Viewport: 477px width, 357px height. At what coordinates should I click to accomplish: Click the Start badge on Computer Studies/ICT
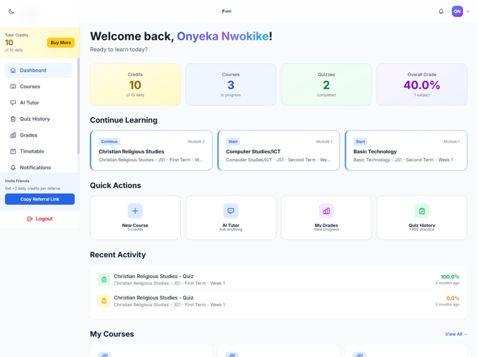[x=233, y=141]
